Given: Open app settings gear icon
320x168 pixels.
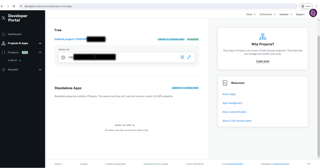Looking at the screenshot, I should 182,57.
